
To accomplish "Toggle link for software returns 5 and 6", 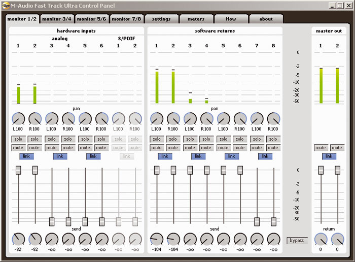I will pos(232,156).
